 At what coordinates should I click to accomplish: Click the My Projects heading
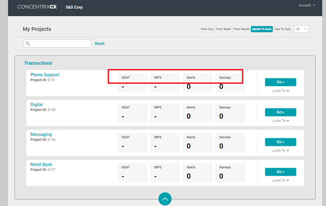point(37,29)
